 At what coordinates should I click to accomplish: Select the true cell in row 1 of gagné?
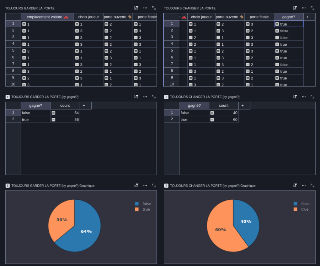pos(289,24)
